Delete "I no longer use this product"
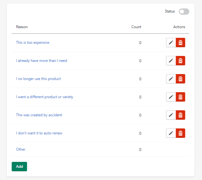The image size is (202, 180). [x=180, y=79]
